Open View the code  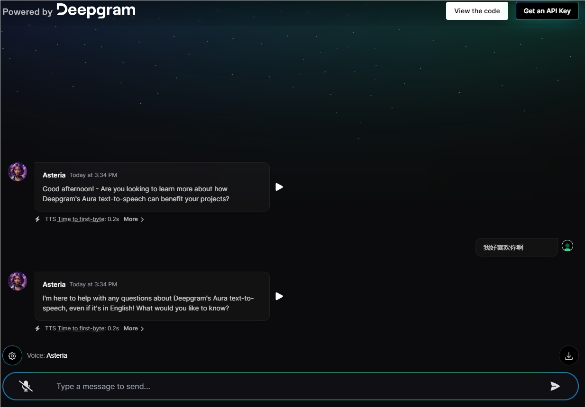click(x=477, y=11)
